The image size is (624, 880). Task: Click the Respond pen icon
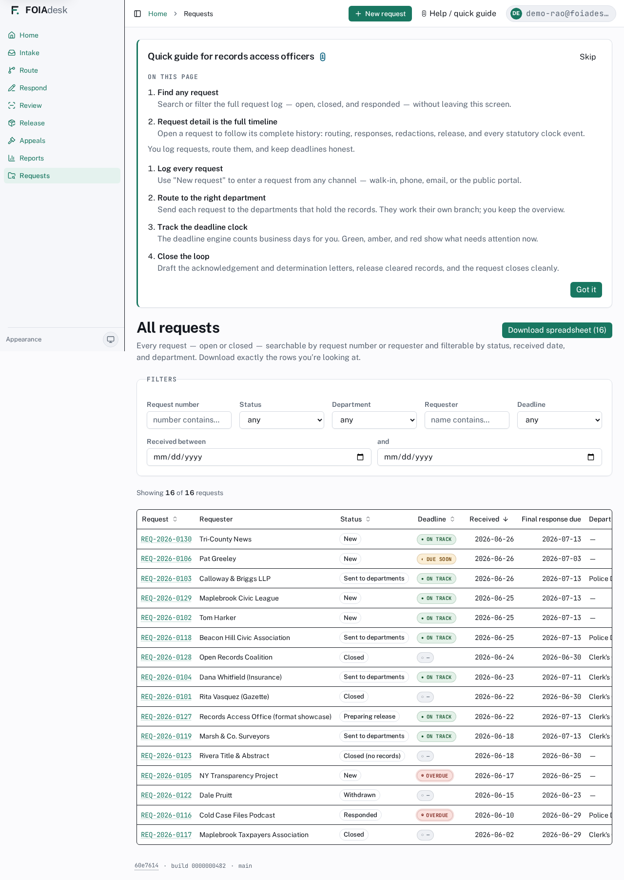point(12,88)
